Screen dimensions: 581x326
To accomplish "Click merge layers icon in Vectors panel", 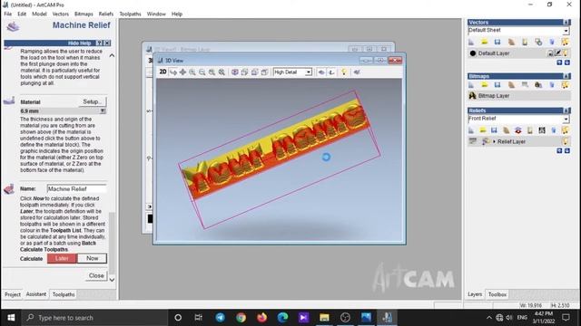I will [x=538, y=42].
